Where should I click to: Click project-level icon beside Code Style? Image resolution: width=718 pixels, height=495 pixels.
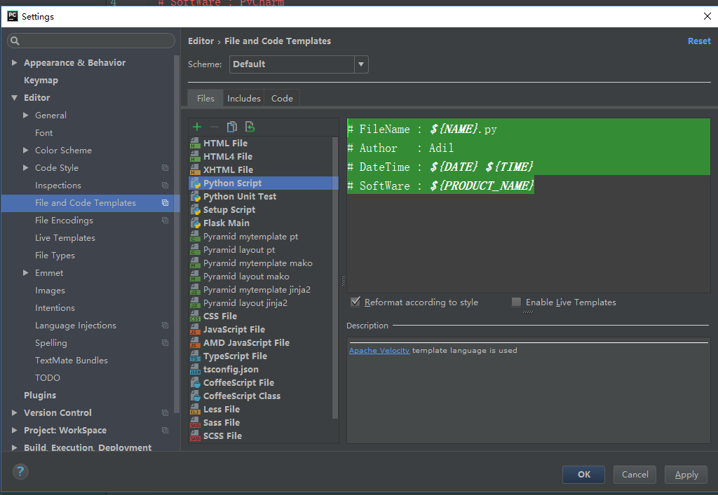(165, 168)
